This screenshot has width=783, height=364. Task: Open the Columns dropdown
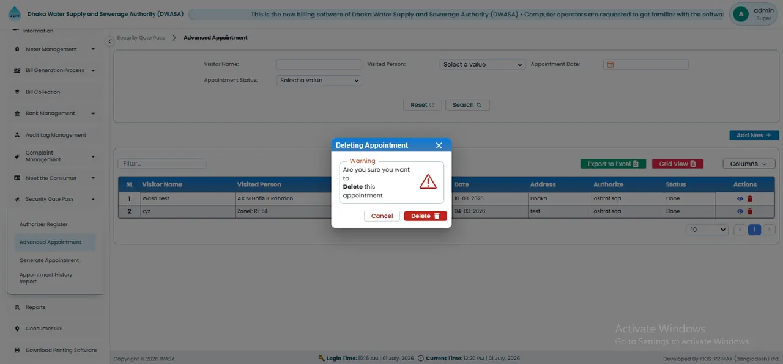click(749, 164)
